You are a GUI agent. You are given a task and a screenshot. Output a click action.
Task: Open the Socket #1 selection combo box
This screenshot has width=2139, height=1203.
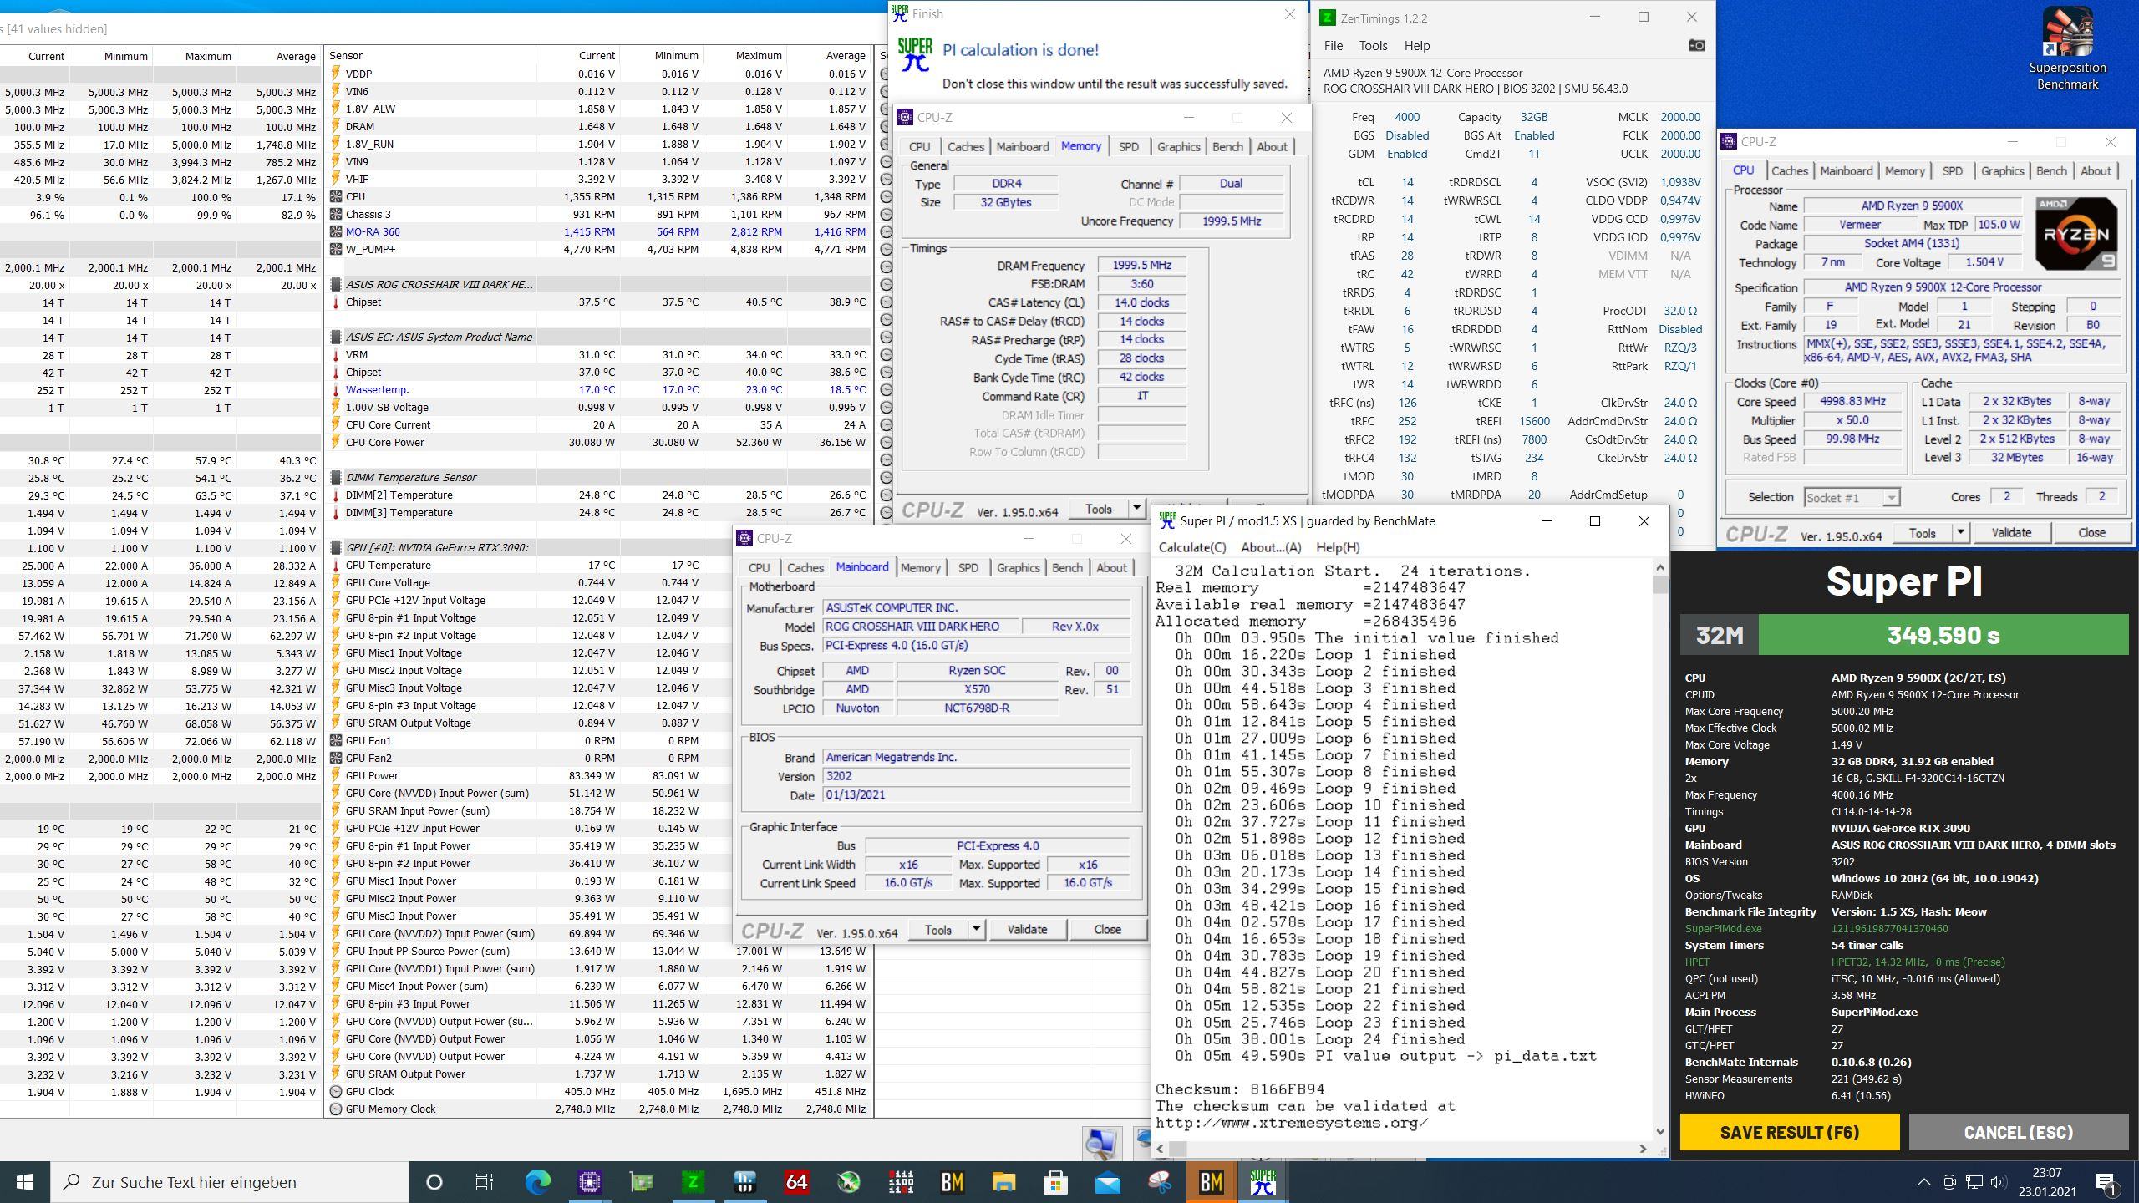click(1852, 497)
